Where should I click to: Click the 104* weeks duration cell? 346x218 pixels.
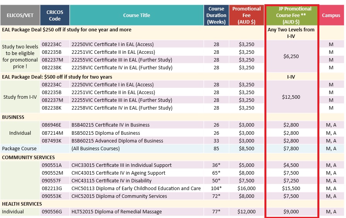click(216, 188)
